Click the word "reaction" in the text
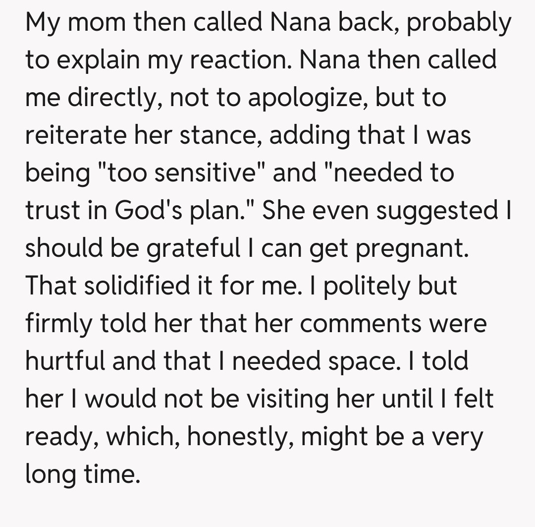The height and width of the screenshot is (527, 535). [243, 61]
